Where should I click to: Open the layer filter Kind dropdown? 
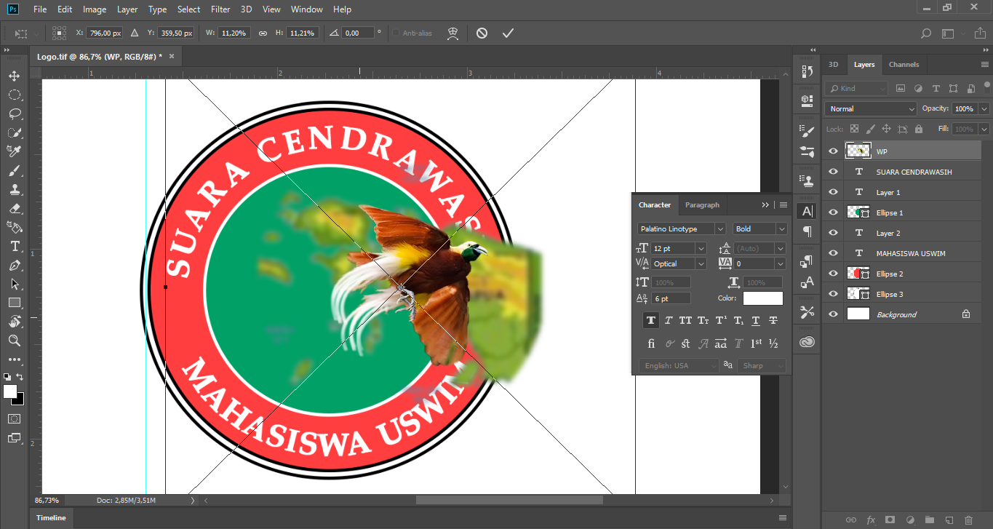point(858,88)
